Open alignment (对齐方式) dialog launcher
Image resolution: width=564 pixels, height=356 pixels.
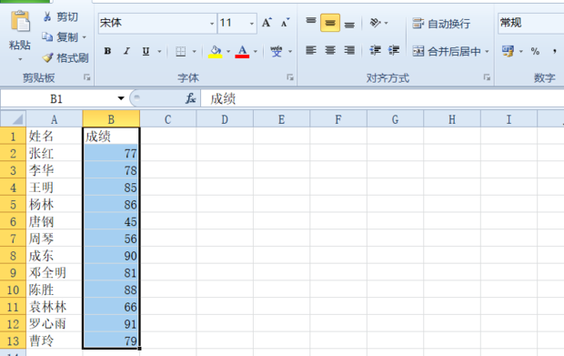[487, 77]
